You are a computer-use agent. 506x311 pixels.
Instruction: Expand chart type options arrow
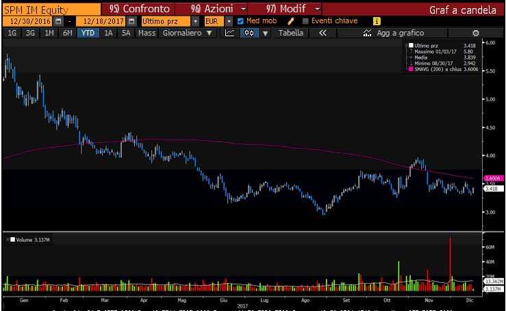pyautogui.click(x=265, y=33)
